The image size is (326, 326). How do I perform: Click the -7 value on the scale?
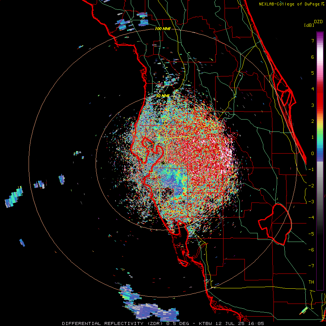(311, 266)
